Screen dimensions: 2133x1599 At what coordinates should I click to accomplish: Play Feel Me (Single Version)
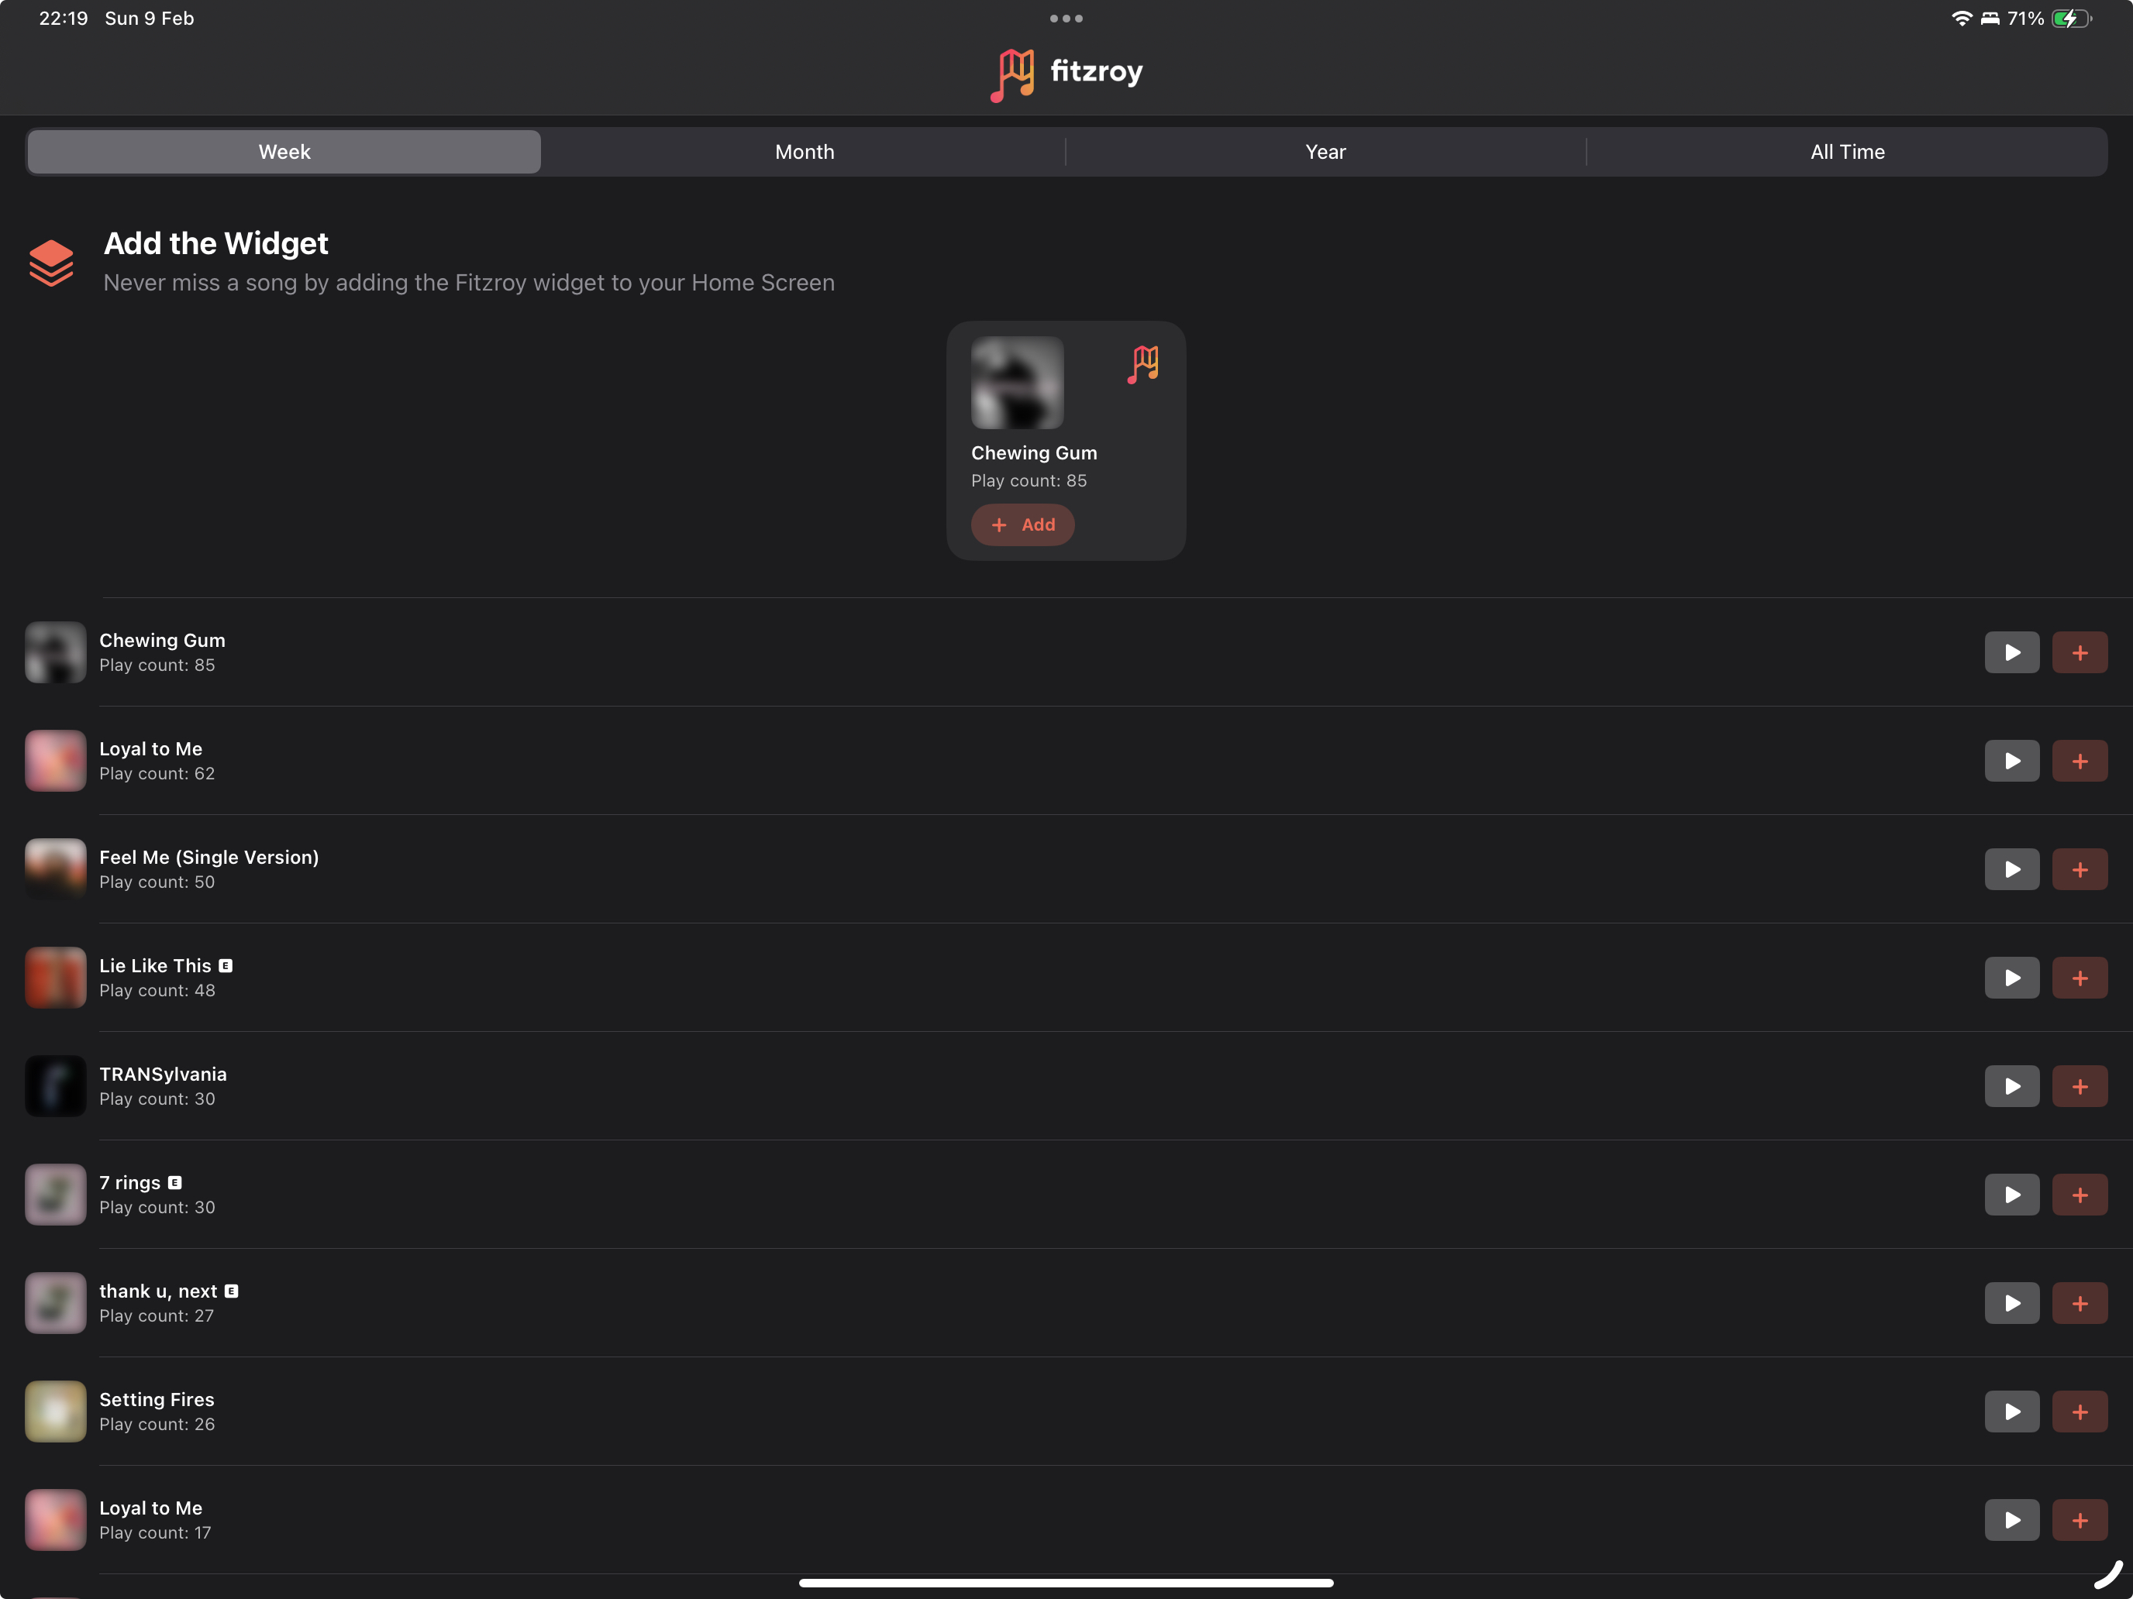[2011, 869]
